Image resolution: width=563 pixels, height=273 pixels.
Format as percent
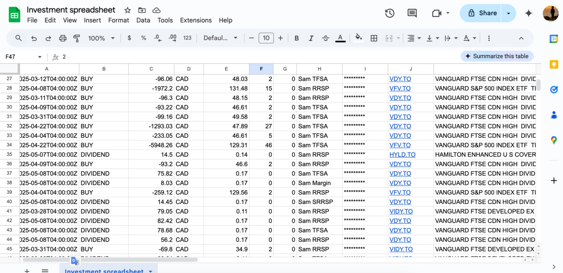pyautogui.click(x=144, y=38)
